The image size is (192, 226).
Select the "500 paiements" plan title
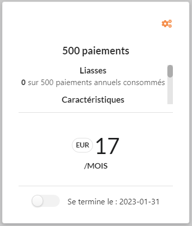coord(95,51)
